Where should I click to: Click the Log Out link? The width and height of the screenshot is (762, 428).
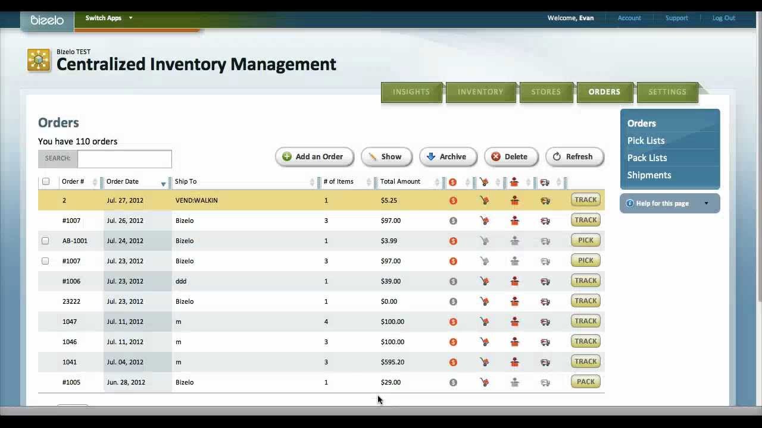[724, 18]
